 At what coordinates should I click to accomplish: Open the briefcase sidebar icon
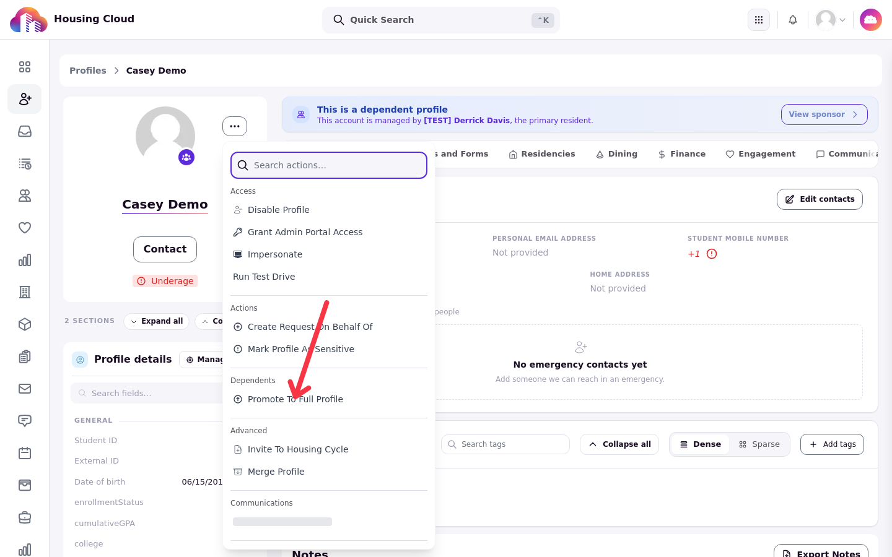click(25, 517)
